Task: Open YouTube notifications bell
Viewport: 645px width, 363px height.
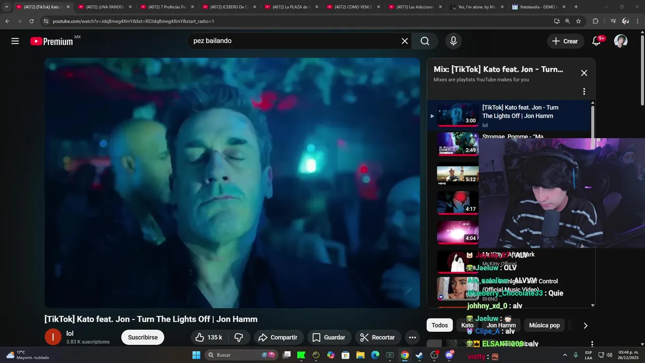Action: point(597,41)
